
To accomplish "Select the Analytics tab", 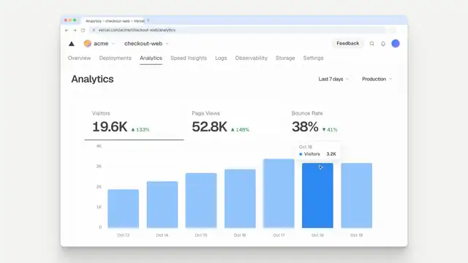I will [151, 58].
